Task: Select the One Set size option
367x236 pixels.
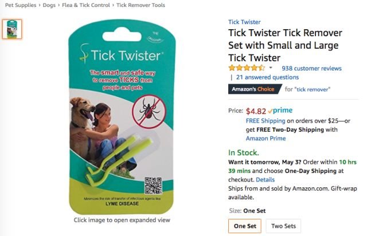Action: pos(245,226)
